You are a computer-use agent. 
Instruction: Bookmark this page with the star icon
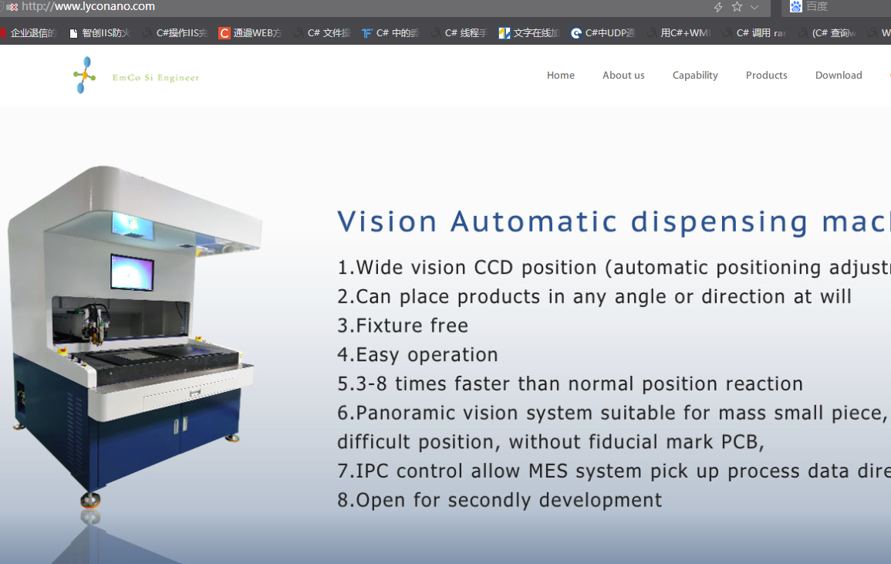tap(737, 7)
